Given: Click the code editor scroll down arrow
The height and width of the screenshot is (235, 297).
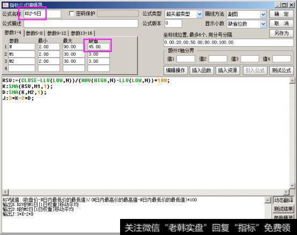Looking at the screenshot, I should click(x=292, y=186).
